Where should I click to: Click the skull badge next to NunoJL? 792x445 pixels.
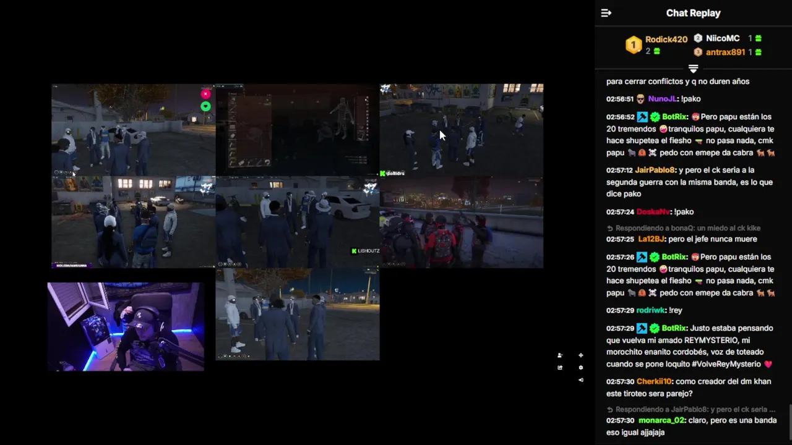640,99
